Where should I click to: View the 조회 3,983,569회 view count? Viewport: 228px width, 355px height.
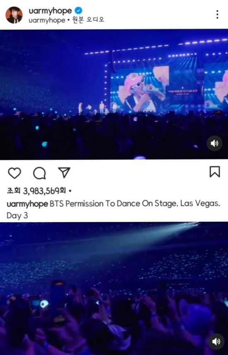tap(36, 191)
